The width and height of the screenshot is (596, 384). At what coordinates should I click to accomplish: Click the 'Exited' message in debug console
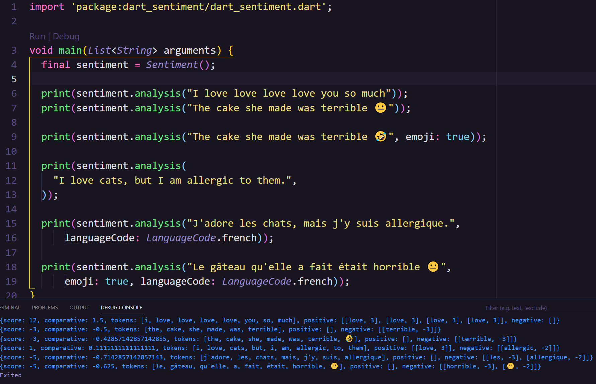11,375
